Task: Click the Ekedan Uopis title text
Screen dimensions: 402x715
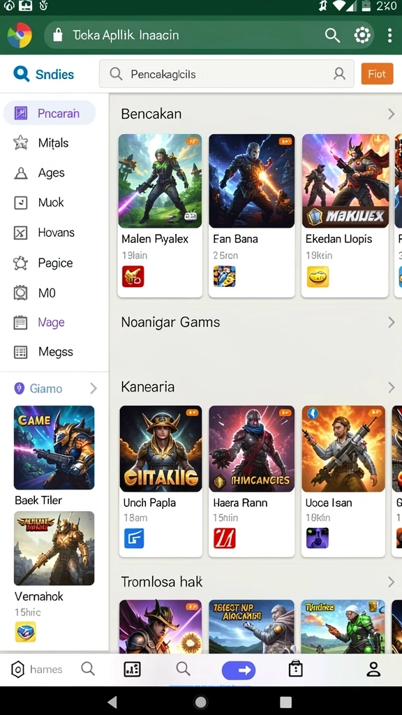Action: point(338,239)
